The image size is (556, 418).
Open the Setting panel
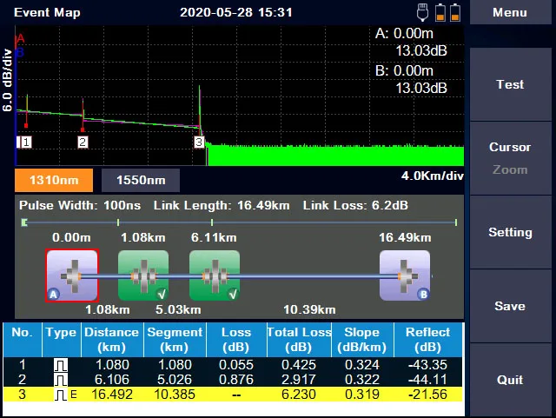click(510, 232)
